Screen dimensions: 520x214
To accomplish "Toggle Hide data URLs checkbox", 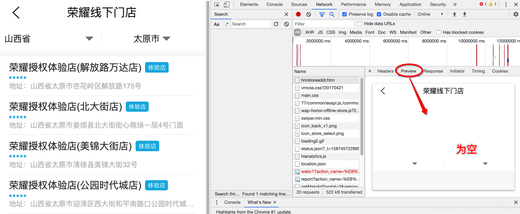I will [x=360, y=24].
